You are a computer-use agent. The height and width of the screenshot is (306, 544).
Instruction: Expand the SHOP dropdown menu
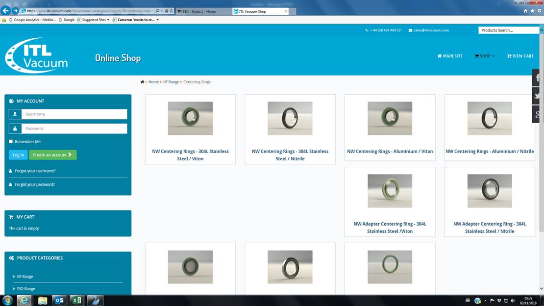coord(485,56)
